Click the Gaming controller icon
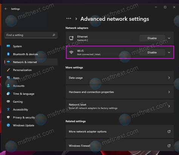179x155 pixels. pyautogui.click(x=8, y=101)
